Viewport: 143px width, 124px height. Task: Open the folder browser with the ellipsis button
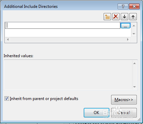point(126,26)
